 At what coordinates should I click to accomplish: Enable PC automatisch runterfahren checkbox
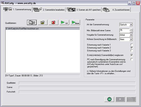pos(132,59)
